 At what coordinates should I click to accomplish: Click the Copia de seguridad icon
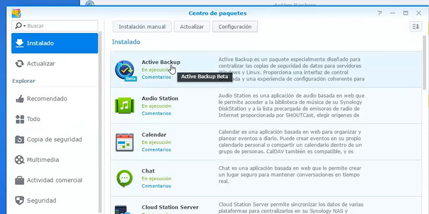(x=19, y=140)
